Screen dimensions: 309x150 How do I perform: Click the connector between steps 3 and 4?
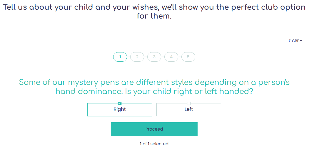[163, 57]
